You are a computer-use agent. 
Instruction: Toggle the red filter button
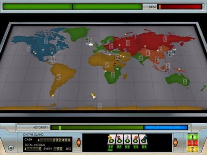click(193, 143)
